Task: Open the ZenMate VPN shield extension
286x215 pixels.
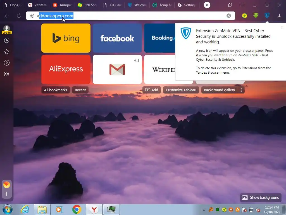Action: tap(267, 16)
